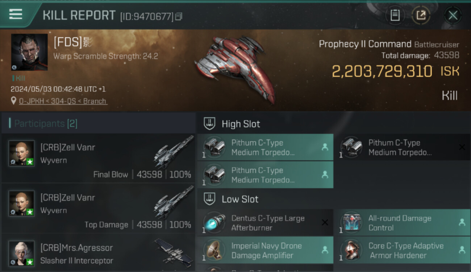The height and width of the screenshot is (272, 471).
Task: Copy the kill report ID
Action: (x=179, y=16)
